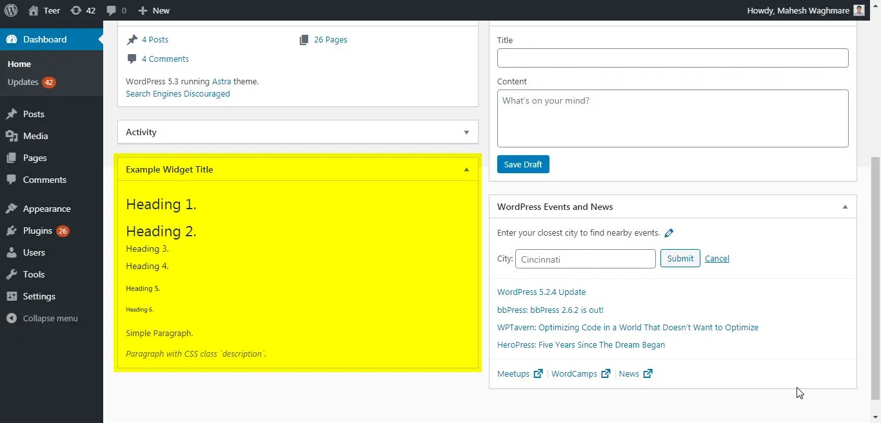Open Appearance via the brush icon

point(14,208)
